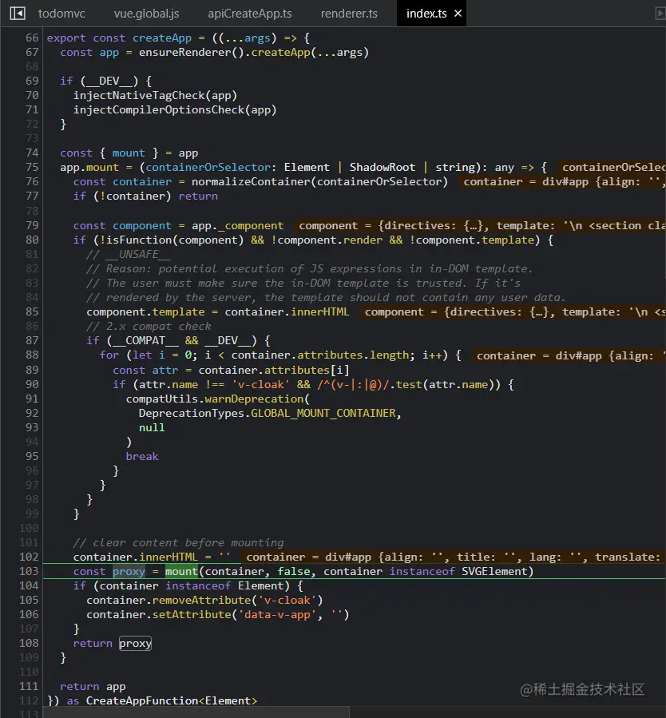Click "innerHTML" on line 85
666x718 pixels.
coord(320,311)
